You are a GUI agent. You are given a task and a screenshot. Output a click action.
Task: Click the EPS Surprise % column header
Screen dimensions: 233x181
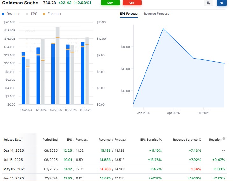(151, 140)
